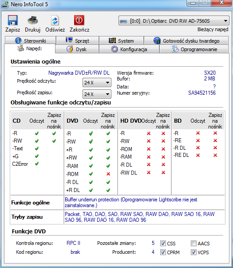Click the Drukuj button label
This screenshot has width=233, height=268.
(32, 30)
